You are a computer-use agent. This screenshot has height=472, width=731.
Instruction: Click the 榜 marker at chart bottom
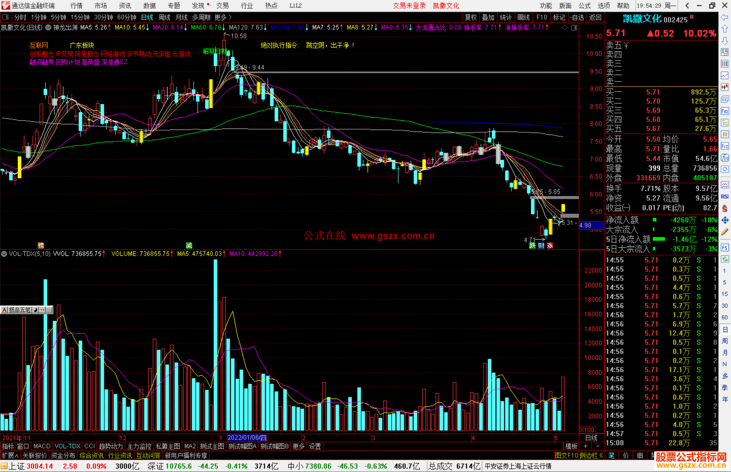pyautogui.click(x=41, y=245)
